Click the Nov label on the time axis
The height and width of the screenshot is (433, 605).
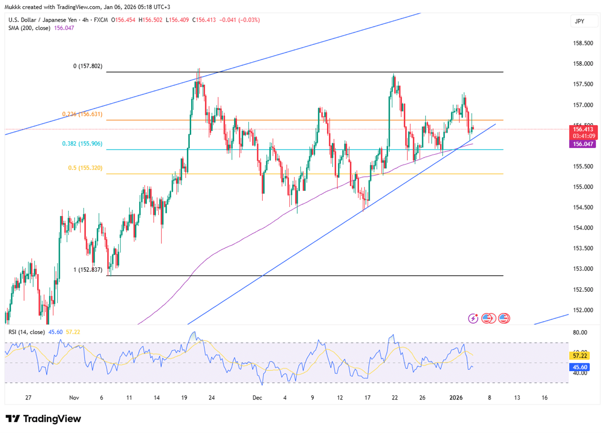click(x=74, y=398)
